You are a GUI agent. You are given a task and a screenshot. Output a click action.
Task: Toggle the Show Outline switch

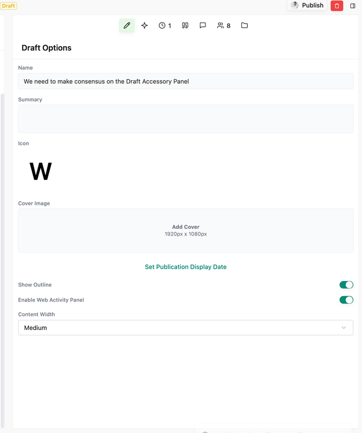[x=346, y=285]
